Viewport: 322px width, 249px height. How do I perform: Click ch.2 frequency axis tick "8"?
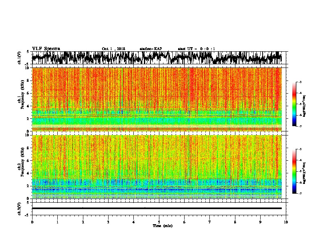point(28,148)
